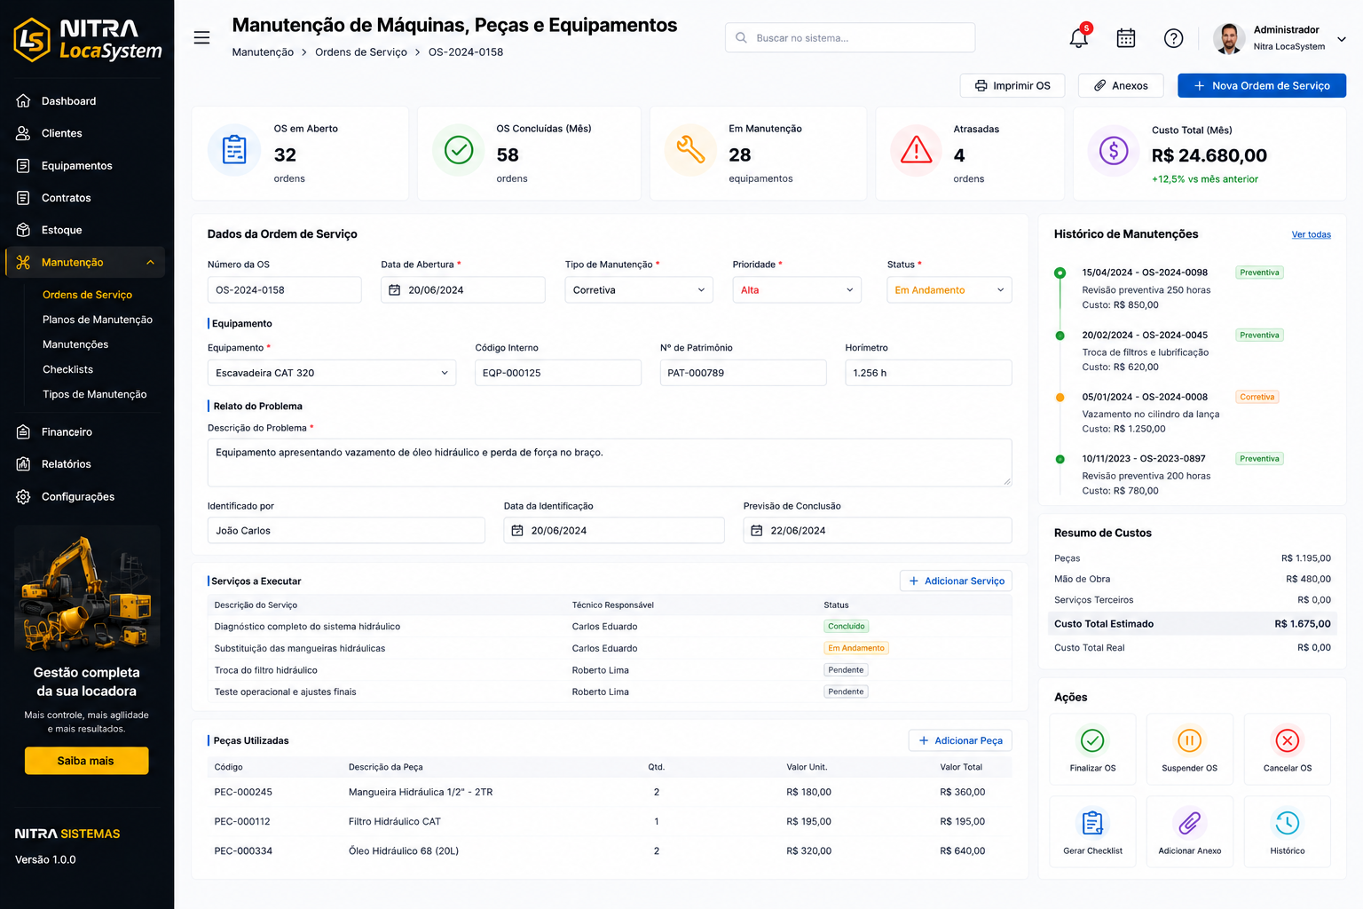Image resolution: width=1363 pixels, height=909 pixels.
Task: Select Ordens de Serviço submenu item
Action: (x=87, y=295)
